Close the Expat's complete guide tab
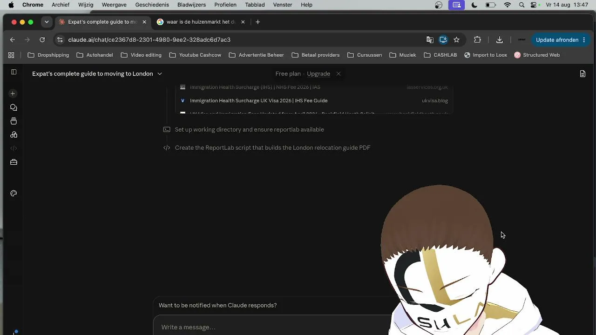The image size is (596, 335). tap(144, 22)
